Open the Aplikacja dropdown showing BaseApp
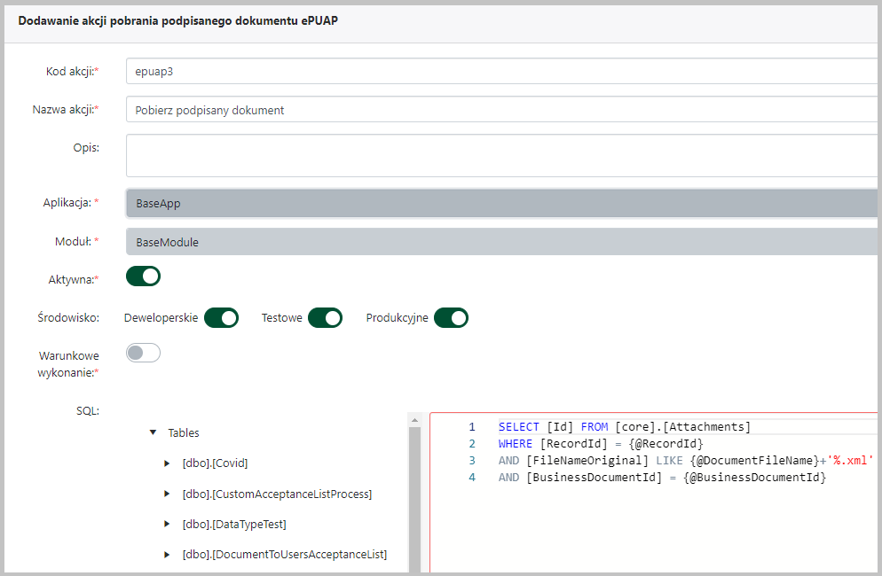This screenshot has height=576, width=882. point(501,203)
